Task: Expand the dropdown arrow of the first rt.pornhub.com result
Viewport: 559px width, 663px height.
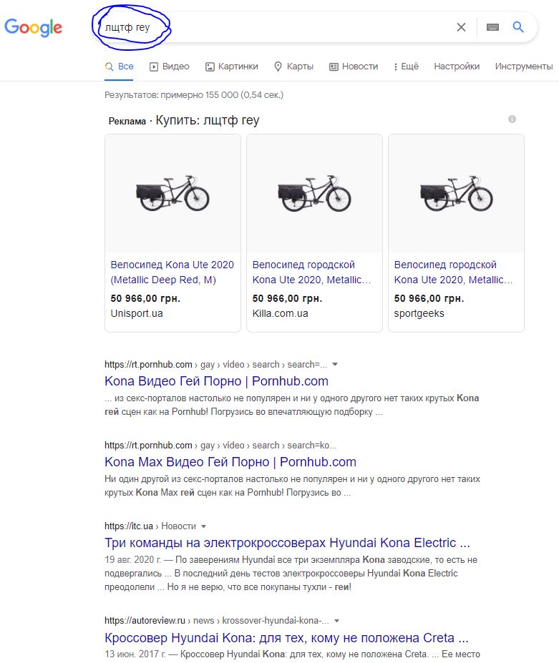Action: point(335,365)
